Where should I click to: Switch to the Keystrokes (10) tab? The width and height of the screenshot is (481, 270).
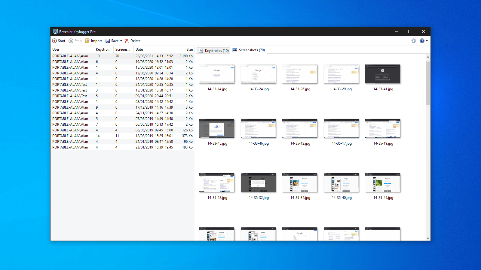(214, 50)
